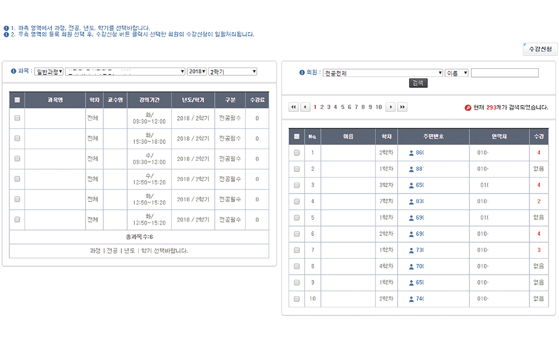This screenshot has height=340, width=559.
Task: Open the 이름 search field type dropdown
Action: [x=456, y=73]
